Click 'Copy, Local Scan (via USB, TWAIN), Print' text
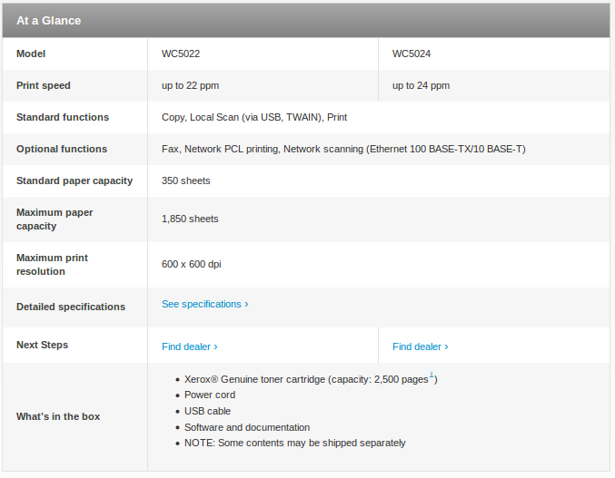Image resolution: width=615 pixels, height=478 pixels. point(254,117)
